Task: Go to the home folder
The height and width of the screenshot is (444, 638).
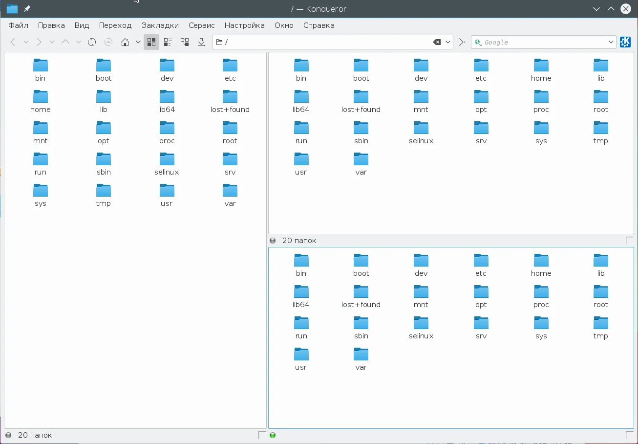Action: (125, 42)
